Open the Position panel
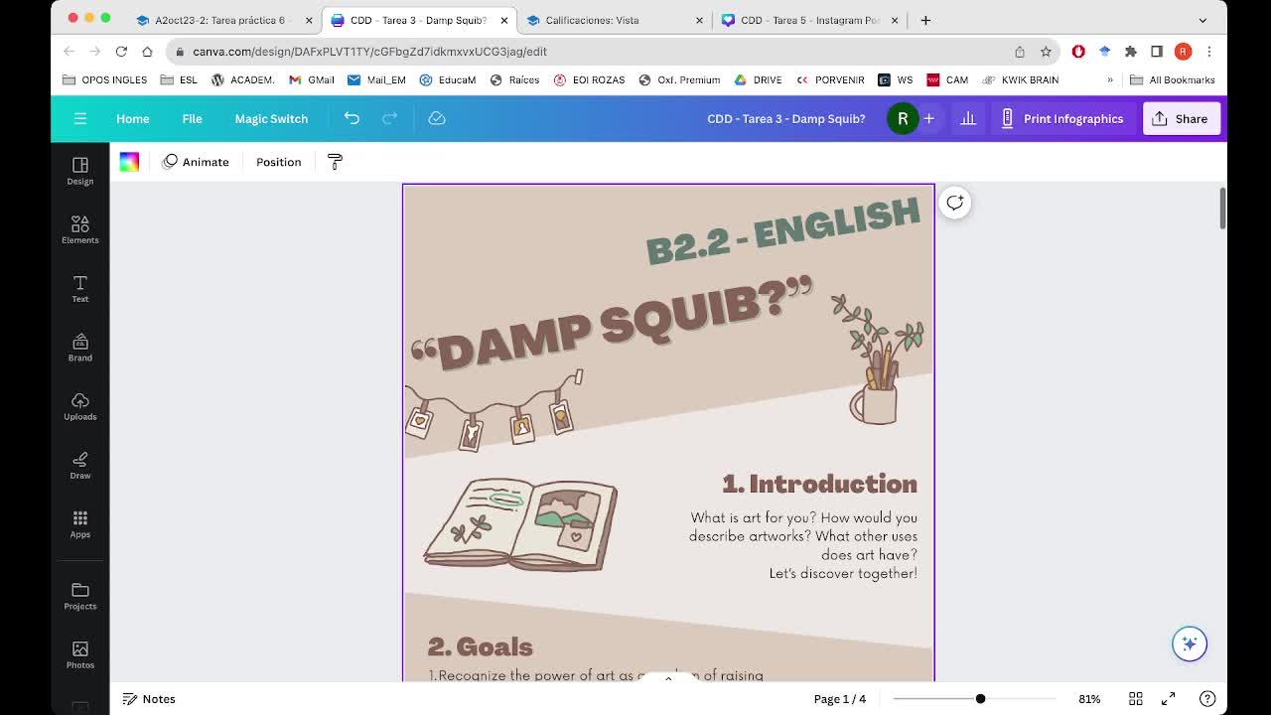The width and height of the screenshot is (1271, 715). 278,162
